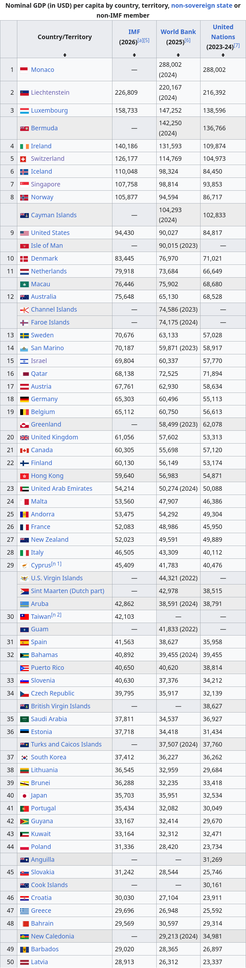Select World Bank value 90,015 (2023)
The image size is (246, 968).
(x=178, y=246)
